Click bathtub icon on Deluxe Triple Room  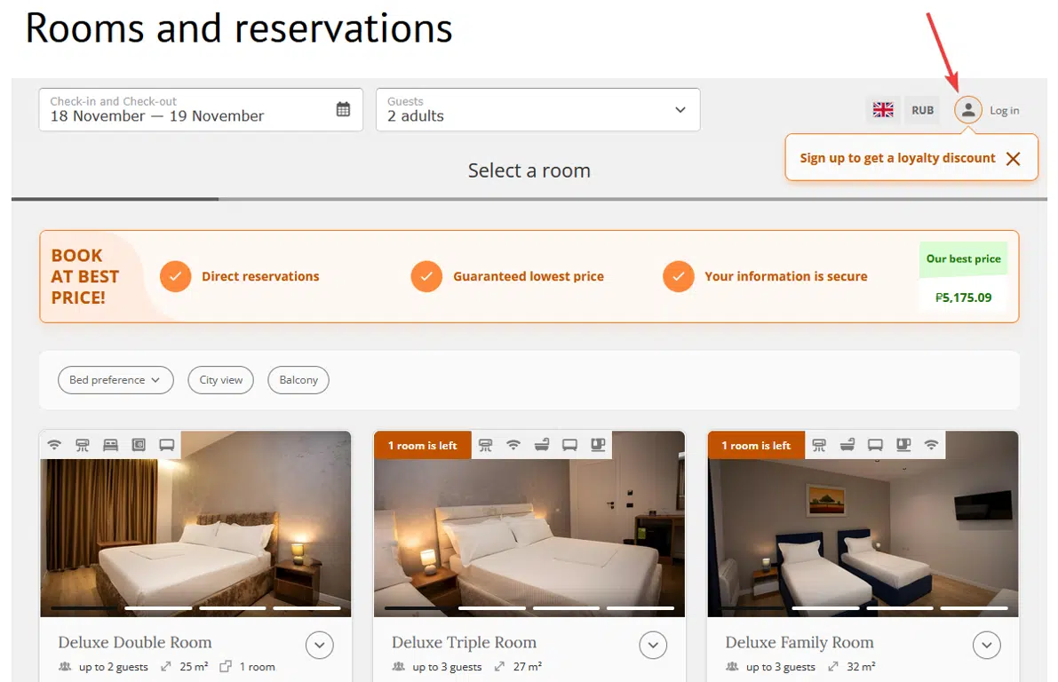pyautogui.click(x=542, y=445)
